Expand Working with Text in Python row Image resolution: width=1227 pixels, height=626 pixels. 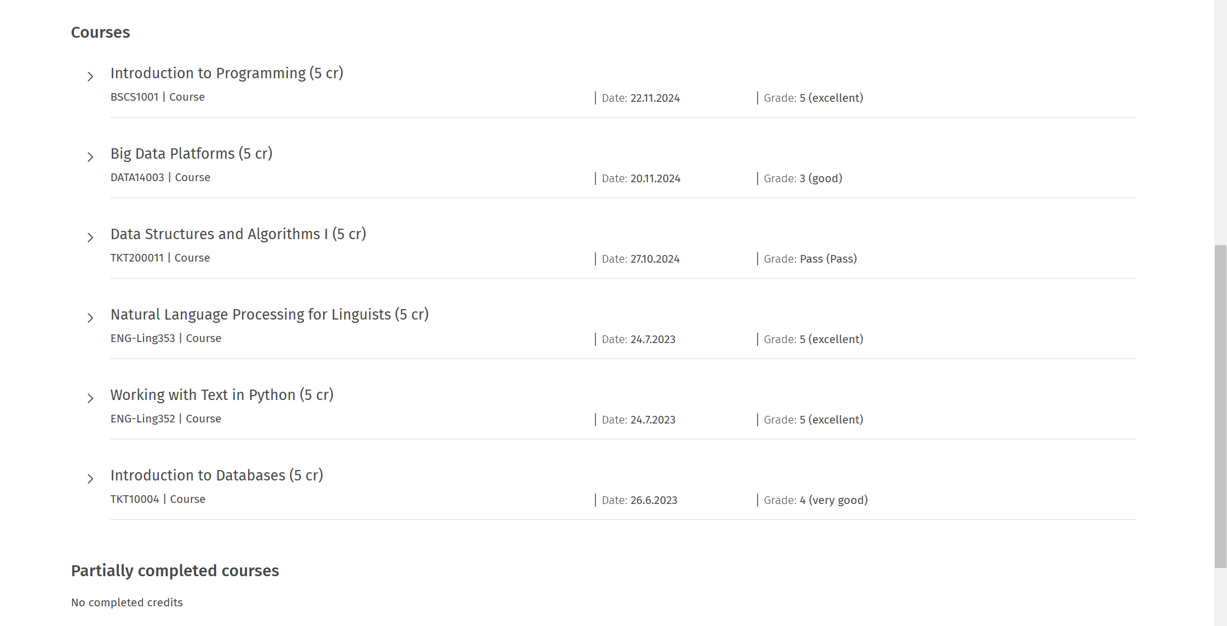90,398
